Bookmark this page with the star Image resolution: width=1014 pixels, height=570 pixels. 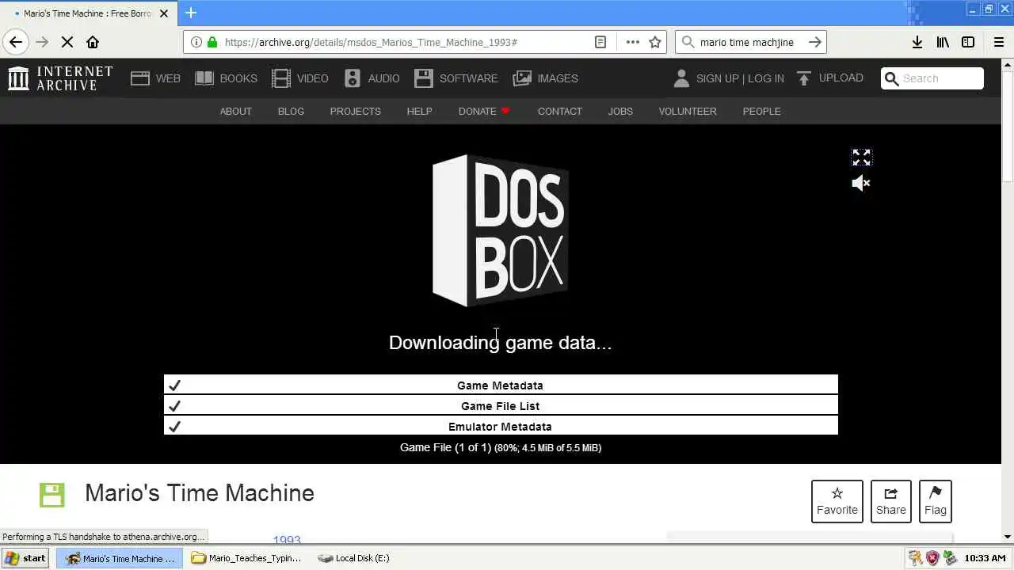[655, 42]
